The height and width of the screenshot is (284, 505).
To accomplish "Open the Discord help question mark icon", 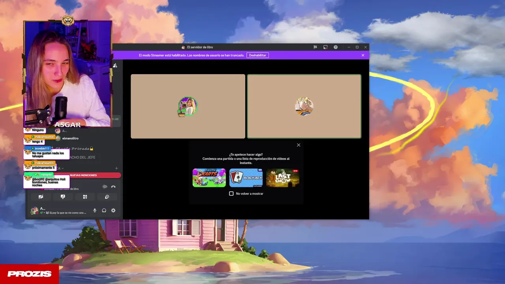I will tap(335, 47).
